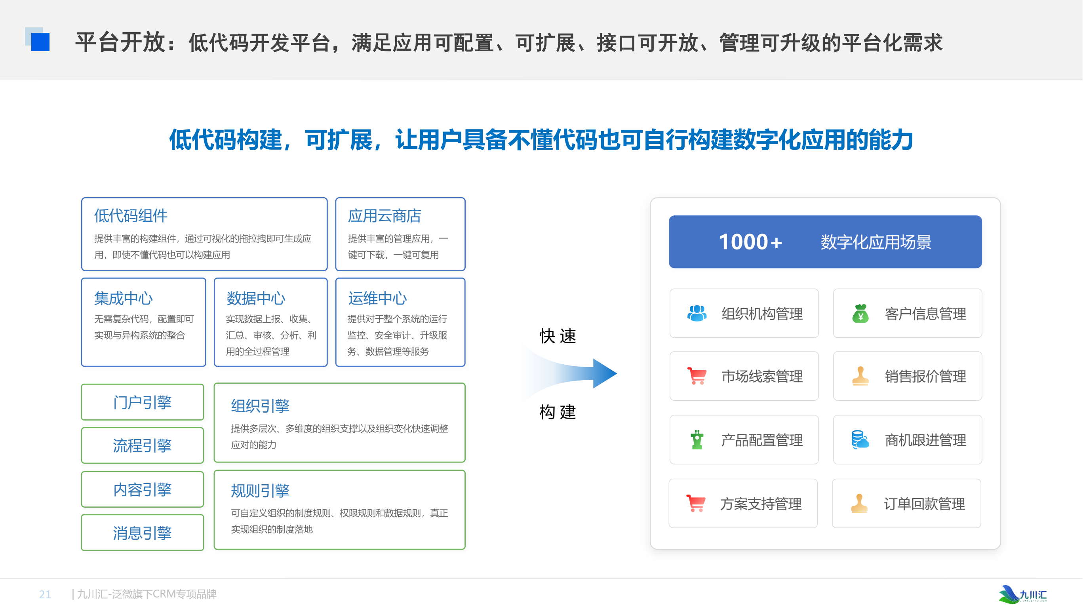
Task: Choose the 产品配置管理 card label
Action: pos(762,440)
